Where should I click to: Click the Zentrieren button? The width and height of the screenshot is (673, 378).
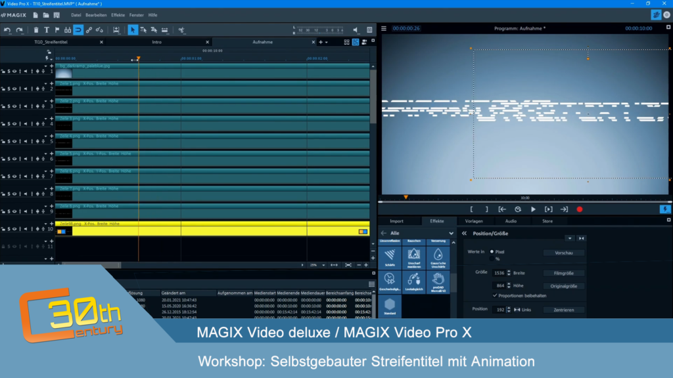563,310
